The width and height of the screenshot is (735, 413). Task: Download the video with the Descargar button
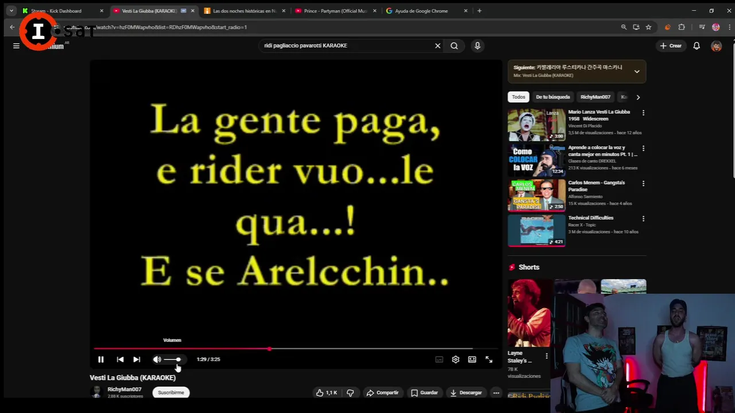pyautogui.click(x=466, y=392)
